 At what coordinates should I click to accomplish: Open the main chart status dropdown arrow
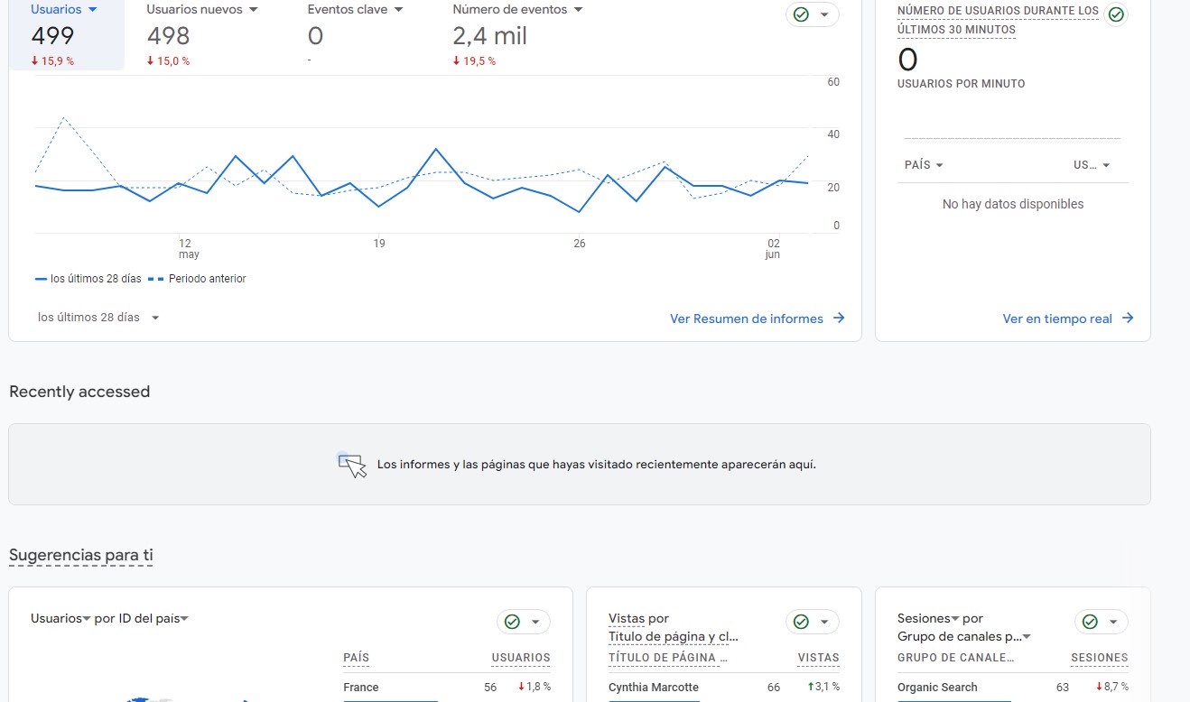pyautogui.click(x=823, y=14)
